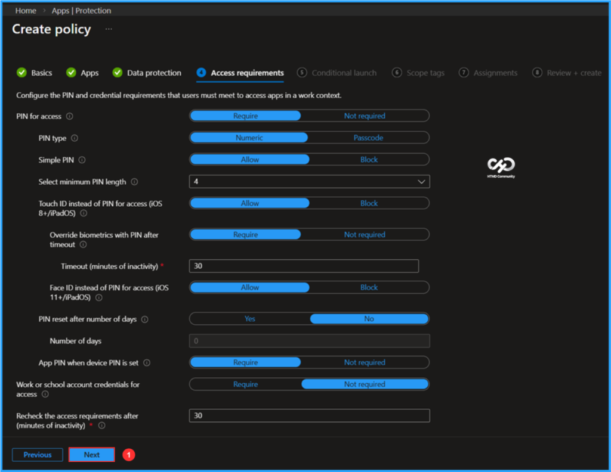Click the info icon beside App PIN when device PIN is set
Screen dimensions: 611x472
pyautogui.click(x=147, y=363)
